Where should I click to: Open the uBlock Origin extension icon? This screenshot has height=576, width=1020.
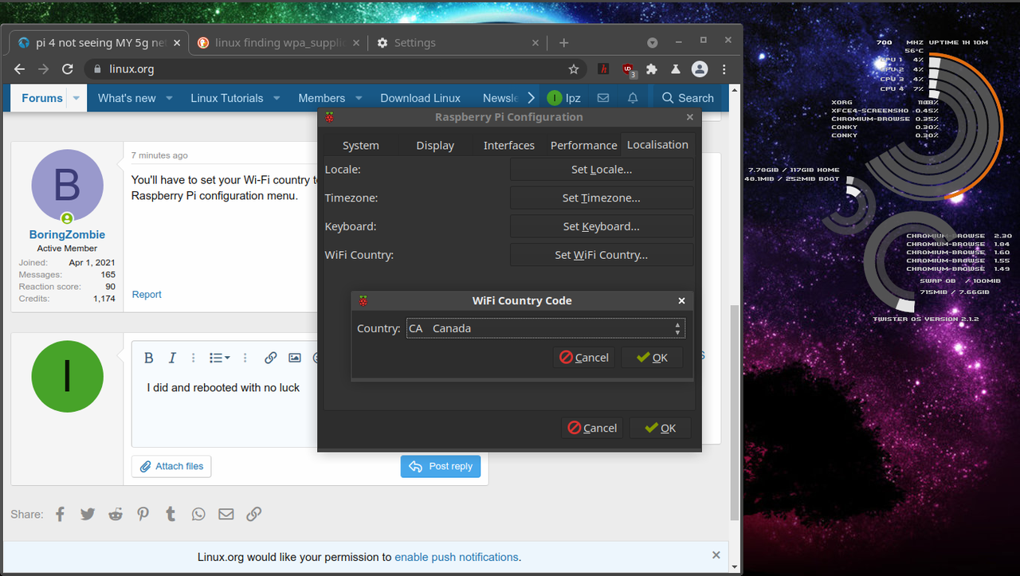point(629,69)
